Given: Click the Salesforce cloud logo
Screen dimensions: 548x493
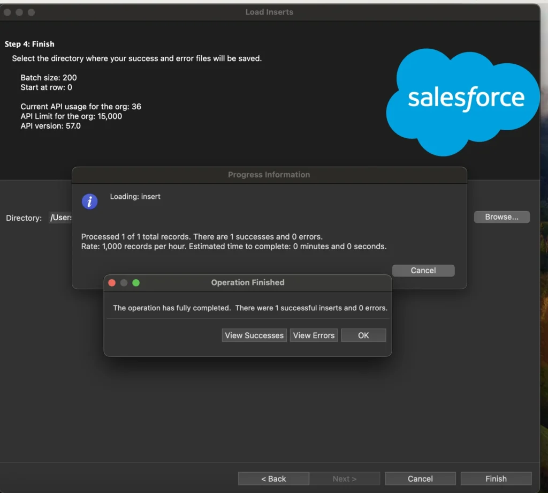Looking at the screenshot, I should tap(462, 102).
